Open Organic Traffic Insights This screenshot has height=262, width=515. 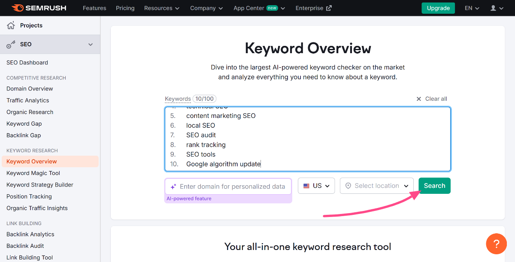tap(37, 208)
